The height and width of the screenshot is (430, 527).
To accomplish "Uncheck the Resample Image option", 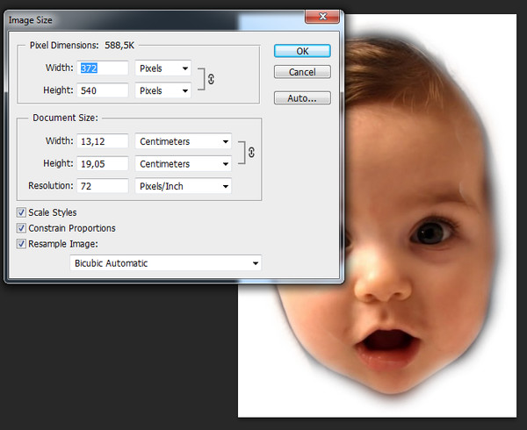I will 21,244.
